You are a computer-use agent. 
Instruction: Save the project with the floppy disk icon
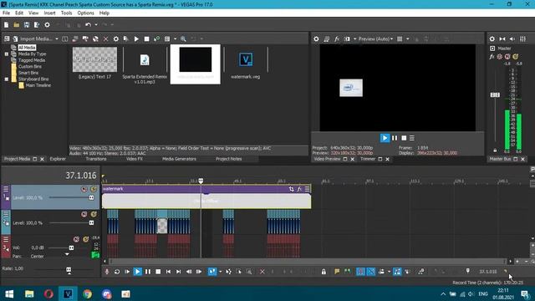[27, 25]
